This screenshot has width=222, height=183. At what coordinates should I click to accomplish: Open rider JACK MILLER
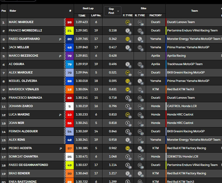click(19, 47)
